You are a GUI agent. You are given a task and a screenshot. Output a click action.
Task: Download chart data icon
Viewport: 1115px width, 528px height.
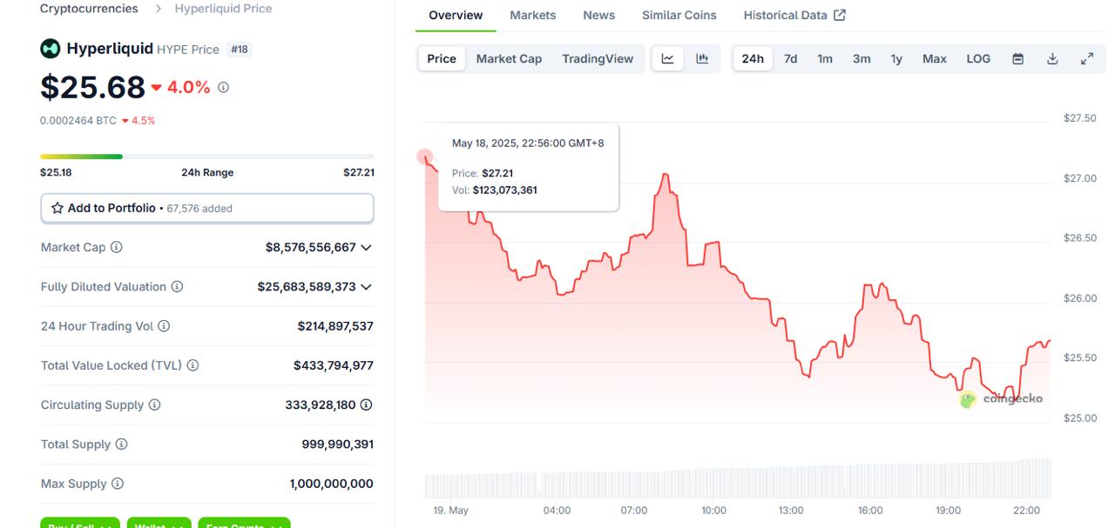tap(1052, 58)
